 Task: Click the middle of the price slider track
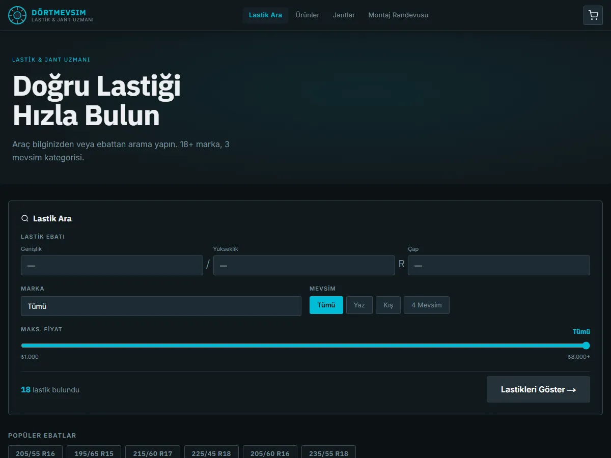(x=305, y=345)
